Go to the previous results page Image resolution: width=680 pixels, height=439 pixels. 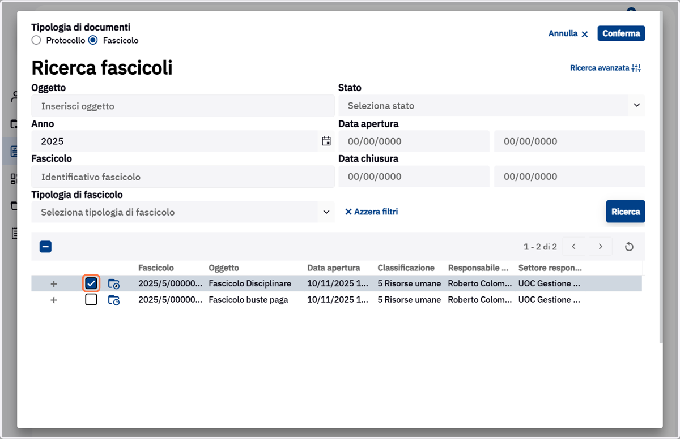click(x=574, y=247)
